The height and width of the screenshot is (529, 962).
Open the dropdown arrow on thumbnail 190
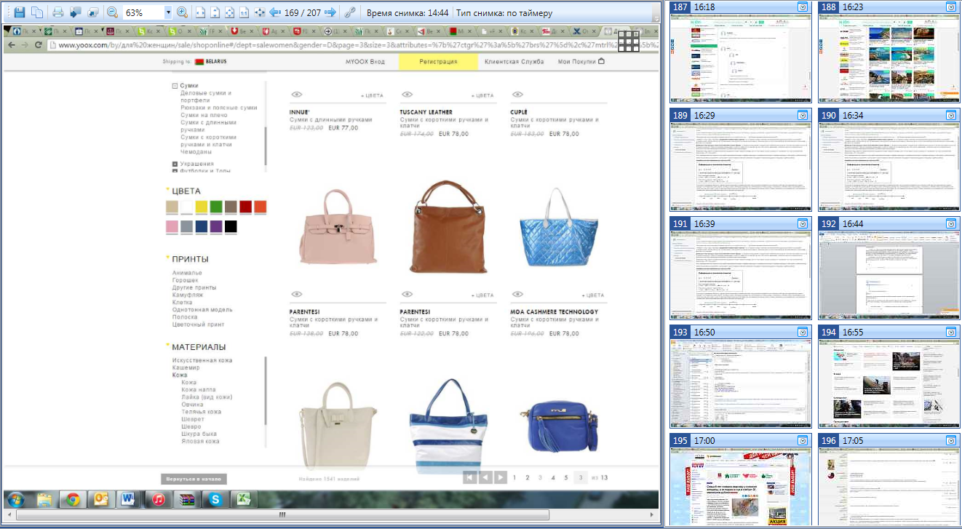coord(951,115)
